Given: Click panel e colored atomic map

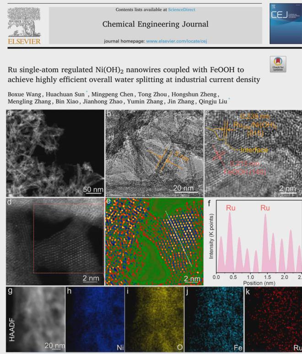Looking at the screenshot, I should pos(155,242).
